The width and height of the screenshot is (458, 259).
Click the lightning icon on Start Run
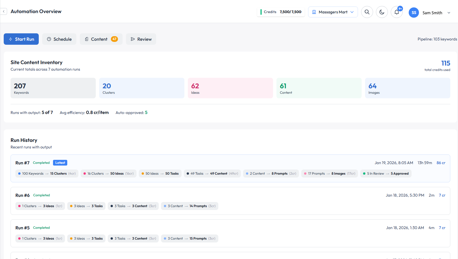point(11,39)
